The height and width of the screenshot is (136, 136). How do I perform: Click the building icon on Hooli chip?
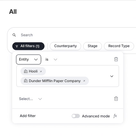[x=26, y=71]
